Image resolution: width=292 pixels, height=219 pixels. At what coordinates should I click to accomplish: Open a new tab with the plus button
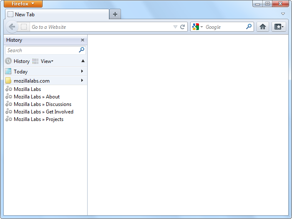tap(115, 14)
